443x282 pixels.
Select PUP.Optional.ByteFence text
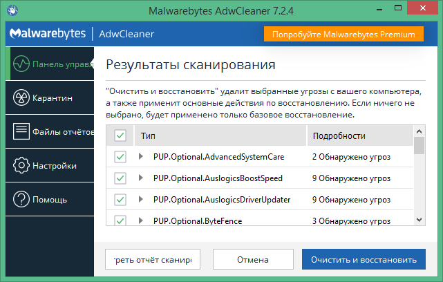198,221
